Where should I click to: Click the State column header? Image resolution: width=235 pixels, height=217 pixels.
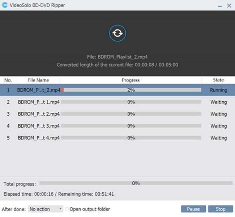(x=218, y=80)
